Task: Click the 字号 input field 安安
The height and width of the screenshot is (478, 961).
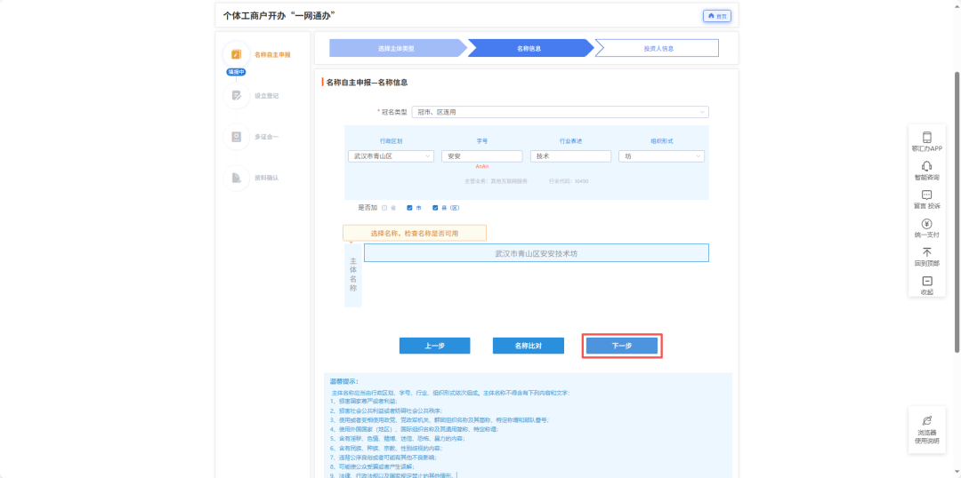Action: [x=481, y=156]
